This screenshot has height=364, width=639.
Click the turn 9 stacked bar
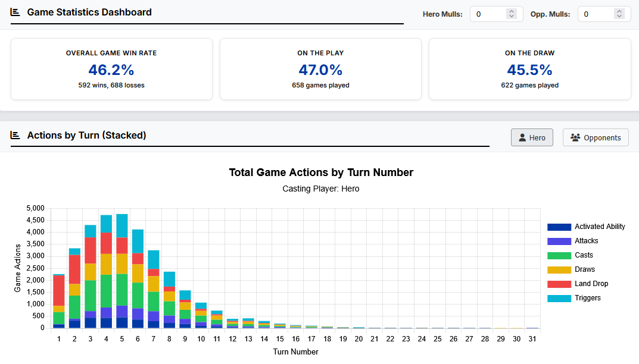pyautogui.click(x=185, y=309)
